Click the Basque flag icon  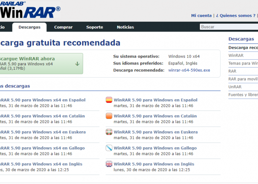click(109, 132)
